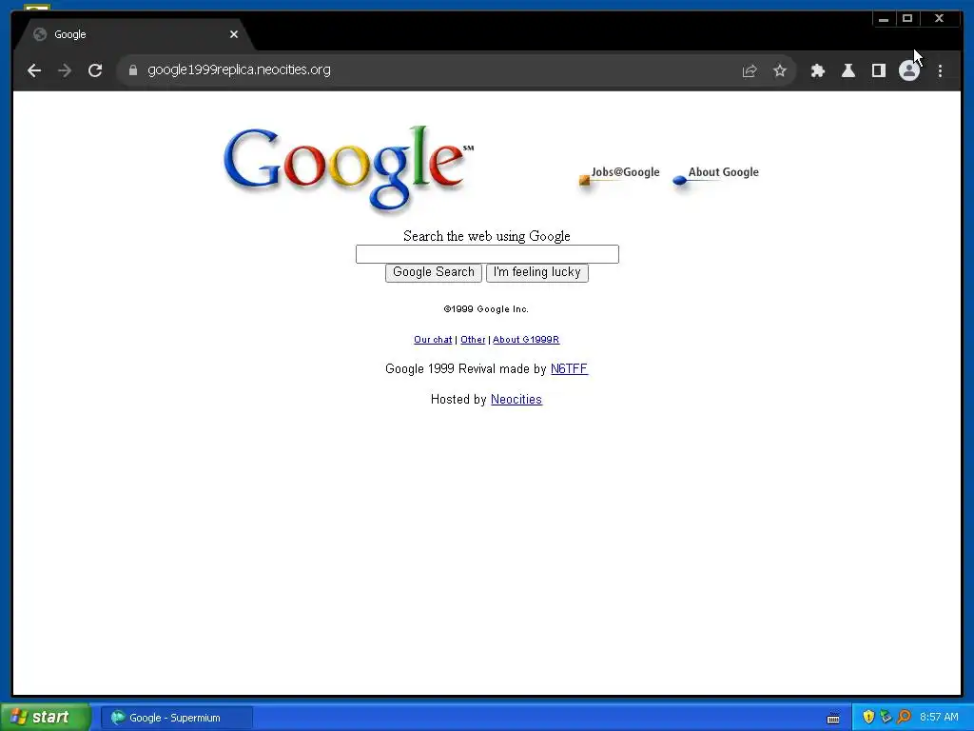Viewport: 974px width, 731px height.
Task: Bookmark this page with the star icon
Action: click(x=780, y=70)
